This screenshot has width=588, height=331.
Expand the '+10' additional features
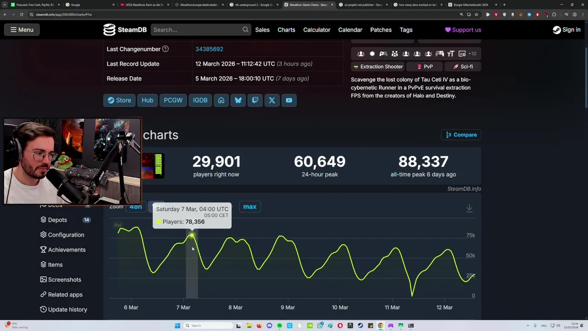[472, 54]
